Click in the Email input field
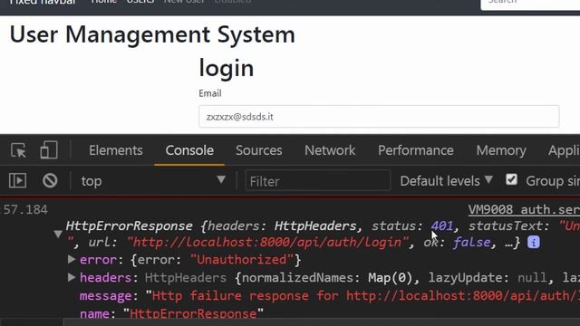Viewport: 580px width, 326px height. point(379,117)
